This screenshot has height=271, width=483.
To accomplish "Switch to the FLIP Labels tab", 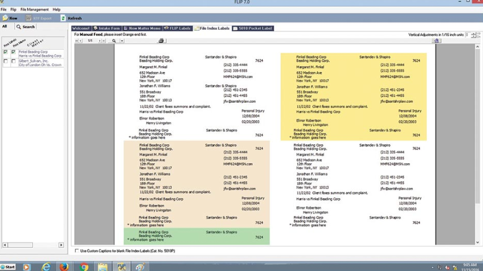I will click(177, 28).
